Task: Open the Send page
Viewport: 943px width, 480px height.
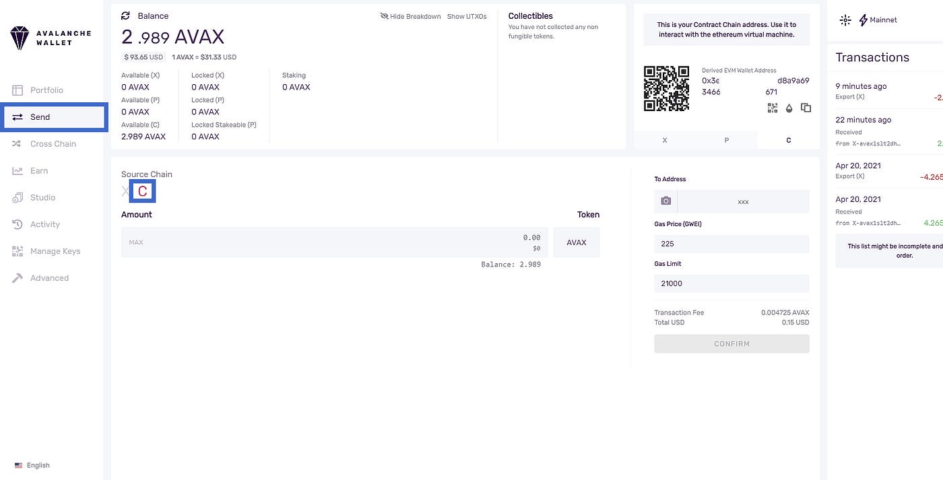Action: [54, 117]
